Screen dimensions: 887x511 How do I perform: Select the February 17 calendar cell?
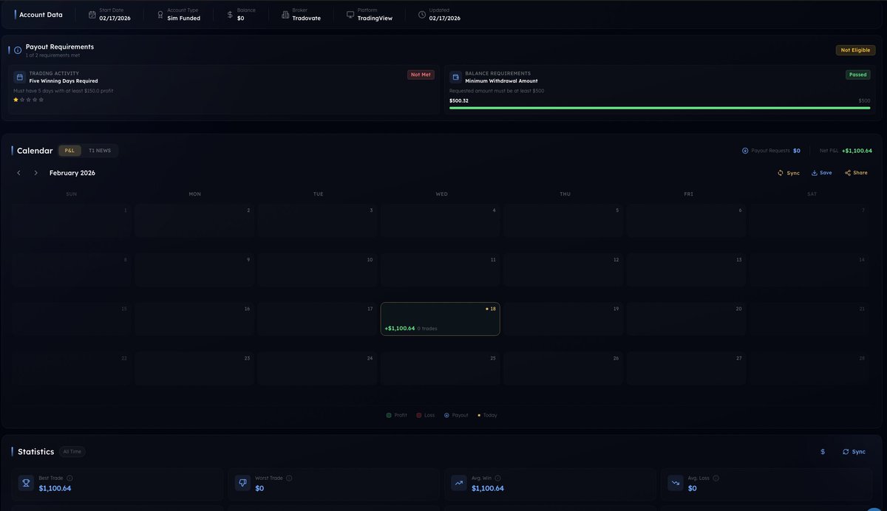(317, 319)
